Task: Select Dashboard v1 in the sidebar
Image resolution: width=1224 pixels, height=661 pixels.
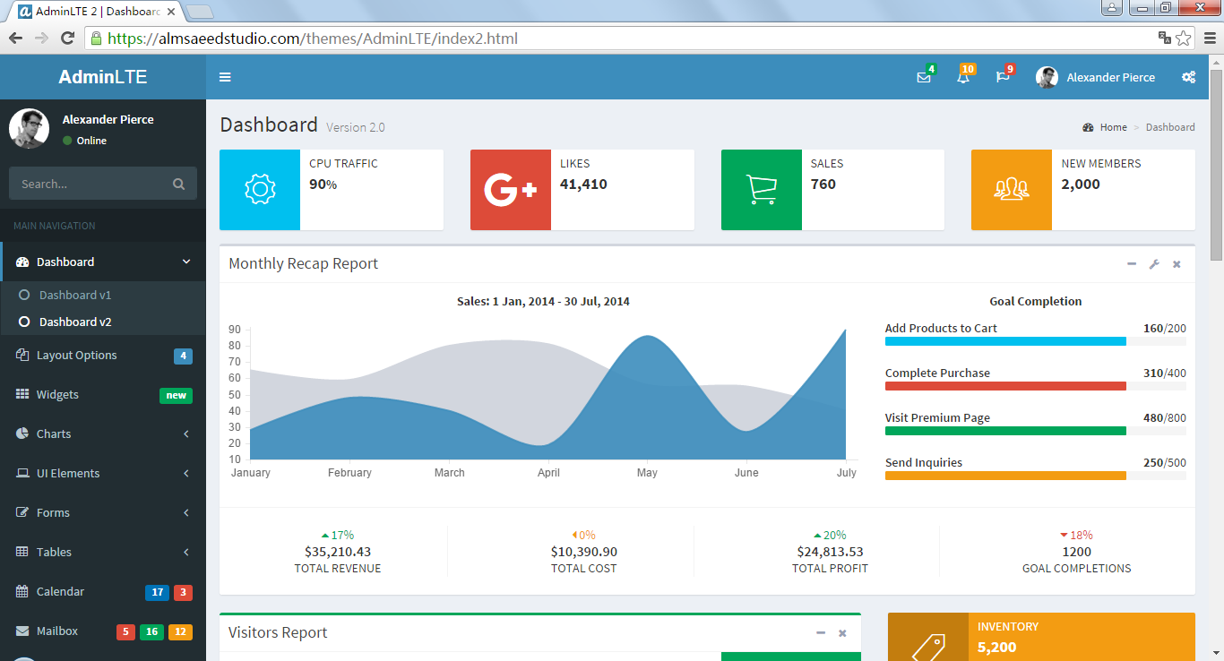Action: coord(75,295)
